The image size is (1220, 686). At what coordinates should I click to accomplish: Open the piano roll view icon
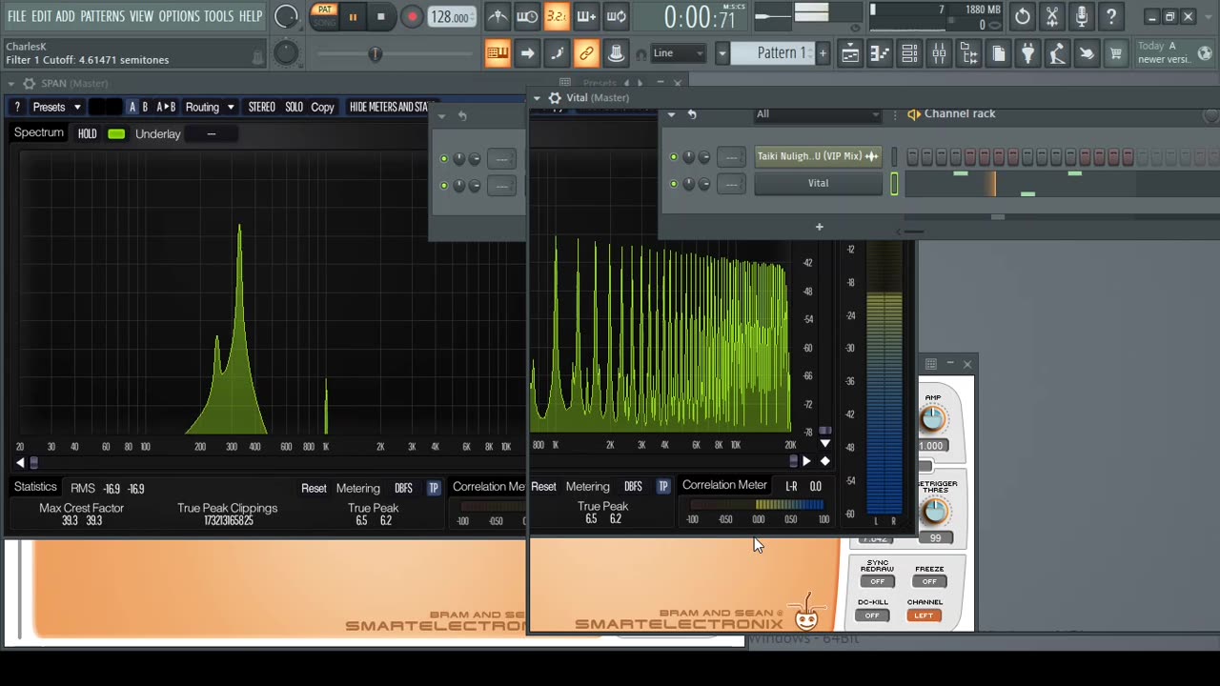tap(880, 53)
